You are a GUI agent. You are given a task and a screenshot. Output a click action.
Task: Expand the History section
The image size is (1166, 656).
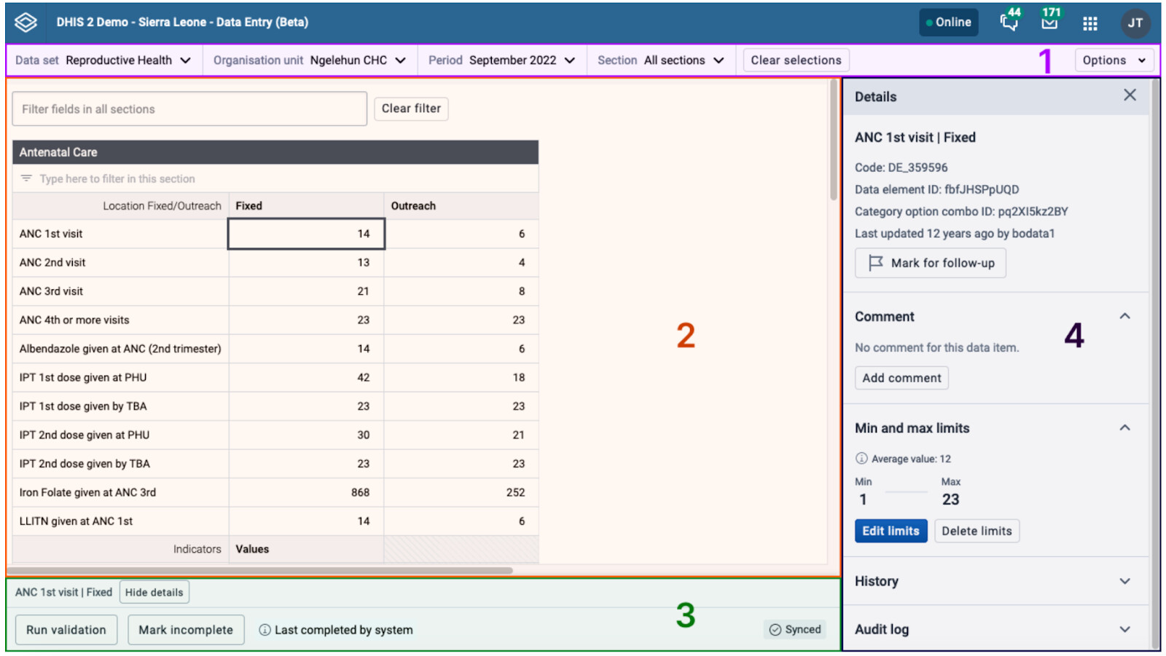995,581
